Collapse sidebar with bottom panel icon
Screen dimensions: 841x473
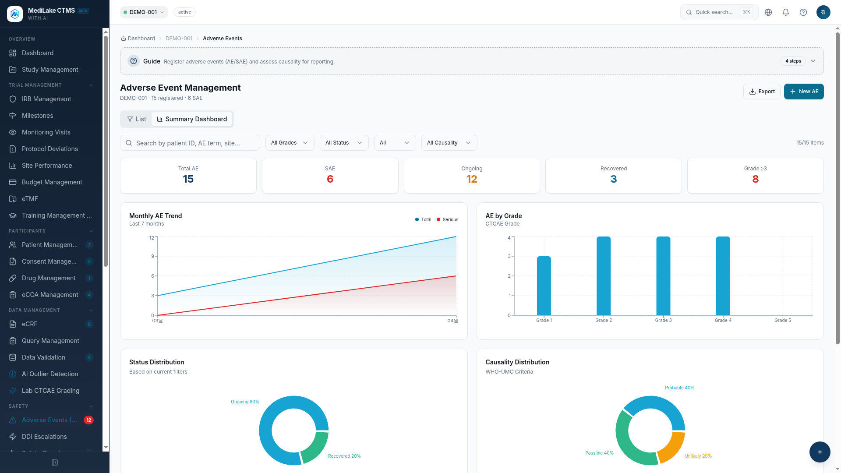point(55,462)
